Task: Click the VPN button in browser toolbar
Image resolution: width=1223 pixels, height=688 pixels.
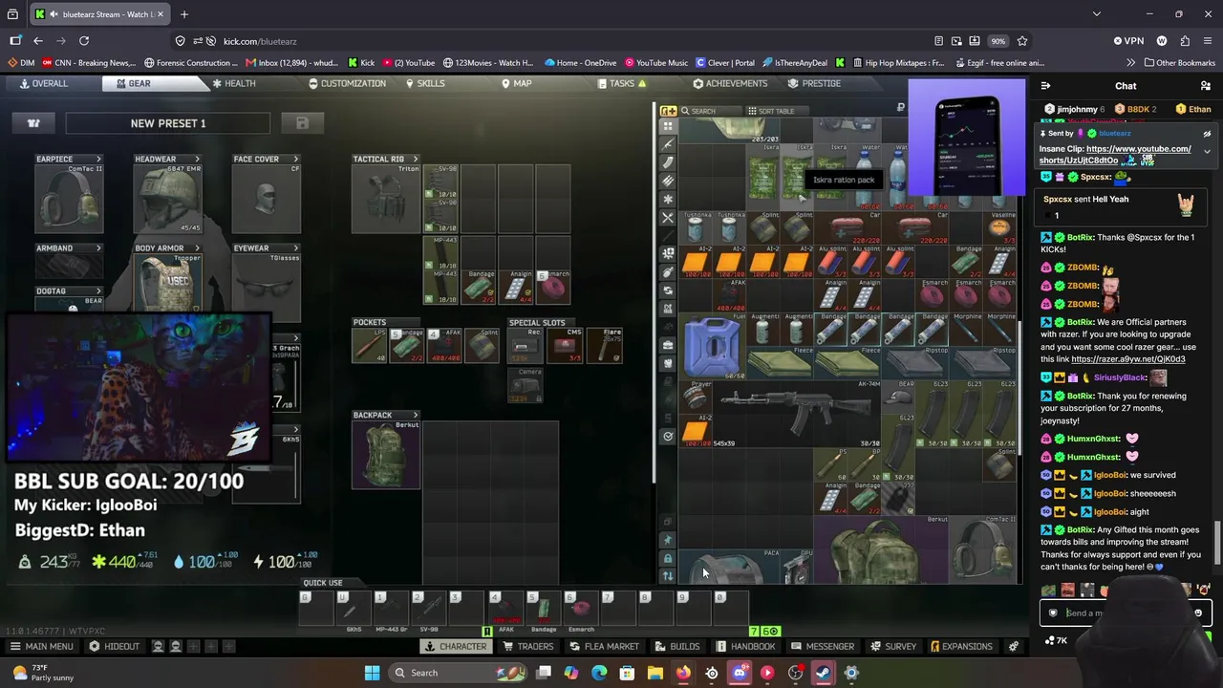Action: pos(1128,41)
